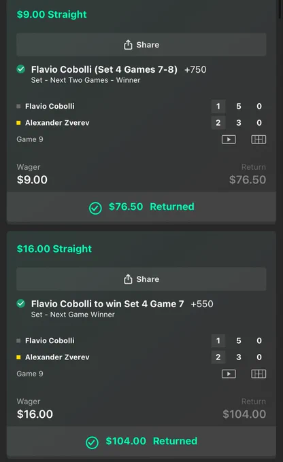Tap the $76.50 Returned banner
This screenshot has width=283, height=462.
[x=141, y=207]
